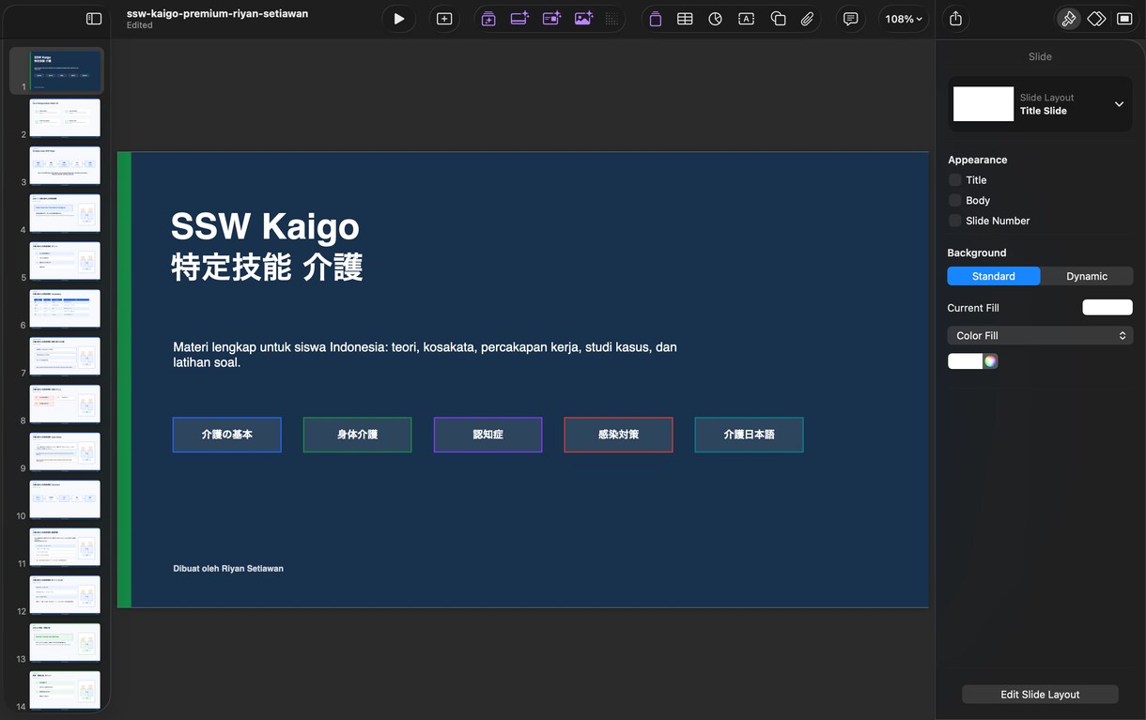1146x720 pixels.
Task: Click the white fill color well
Action: pyautogui.click(x=966, y=361)
